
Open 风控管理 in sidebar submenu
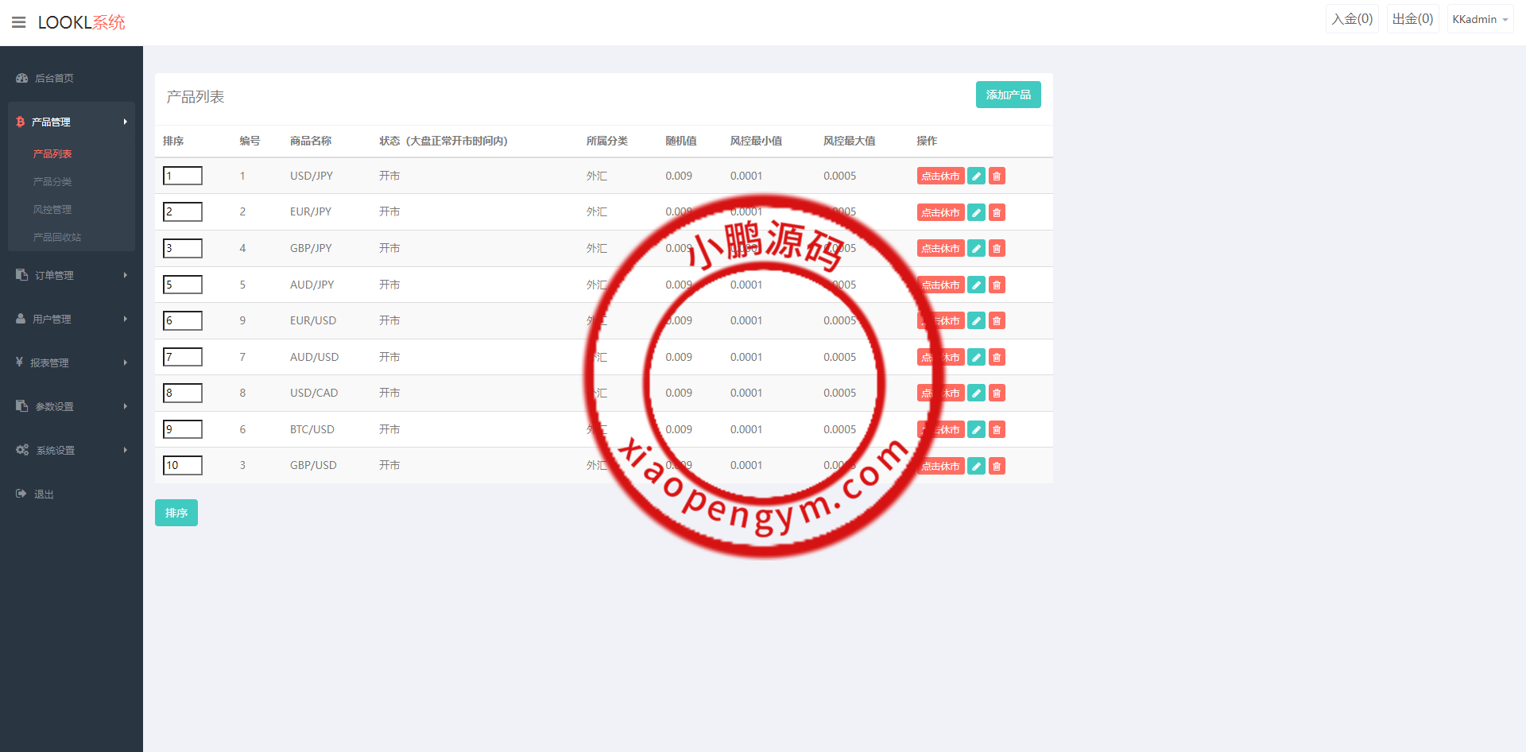52,210
